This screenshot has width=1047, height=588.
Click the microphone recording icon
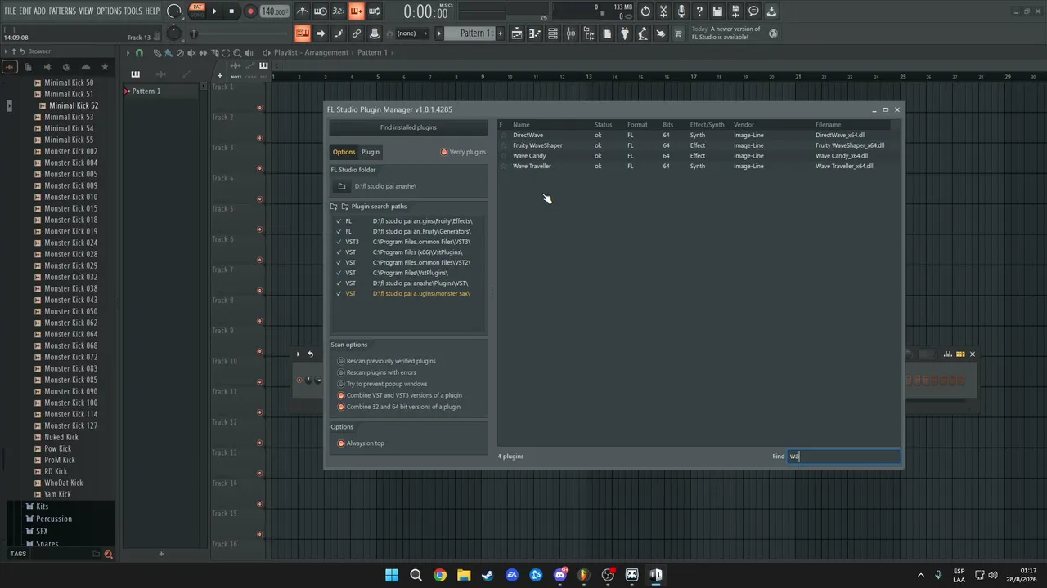681,11
